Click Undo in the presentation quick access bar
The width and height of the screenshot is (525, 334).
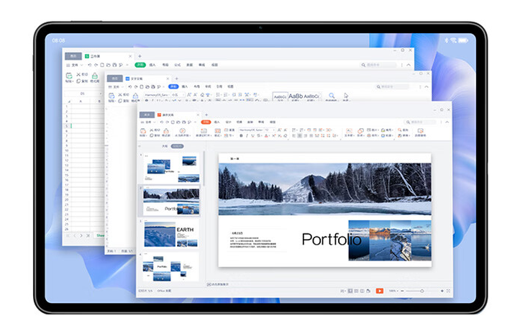tap(161, 122)
